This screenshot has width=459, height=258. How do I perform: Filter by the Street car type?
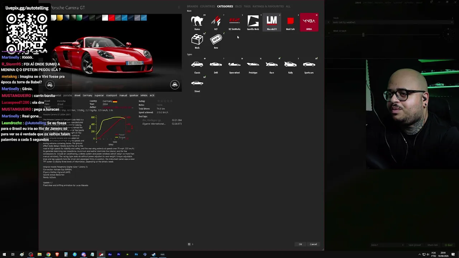click(x=197, y=85)
